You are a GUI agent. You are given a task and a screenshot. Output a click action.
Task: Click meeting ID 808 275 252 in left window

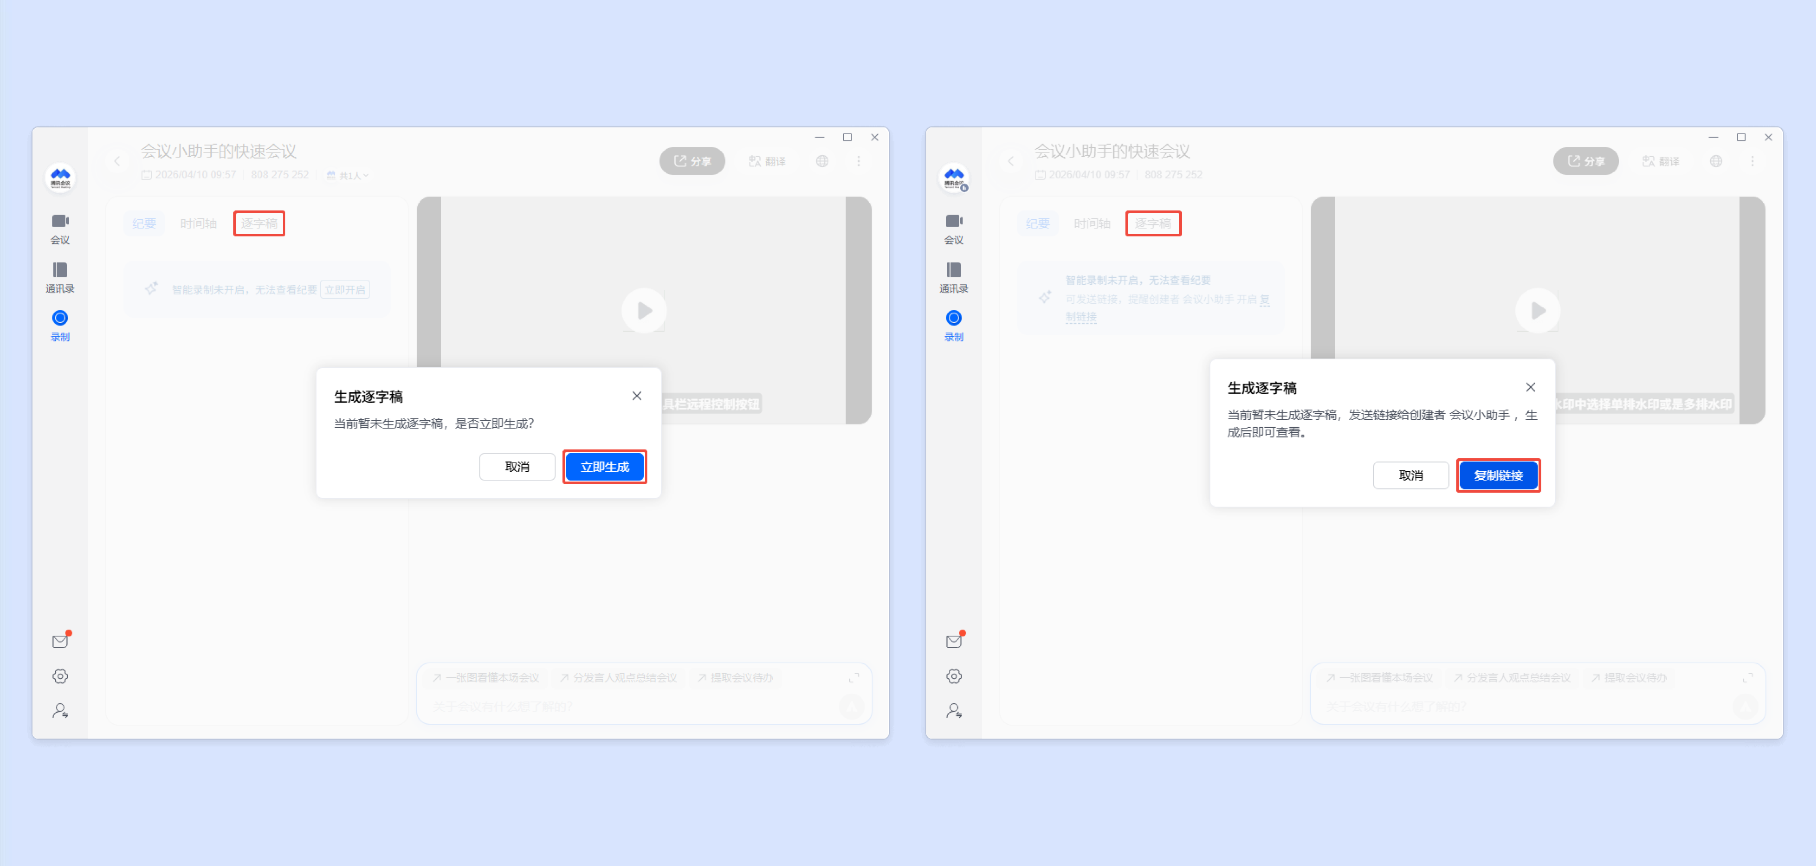[280, 175]
